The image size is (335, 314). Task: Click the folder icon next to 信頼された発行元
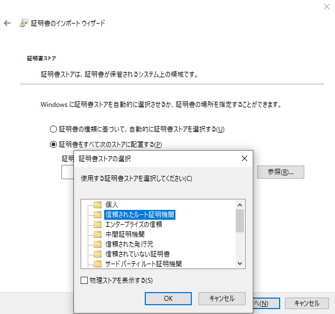point(98,244)
